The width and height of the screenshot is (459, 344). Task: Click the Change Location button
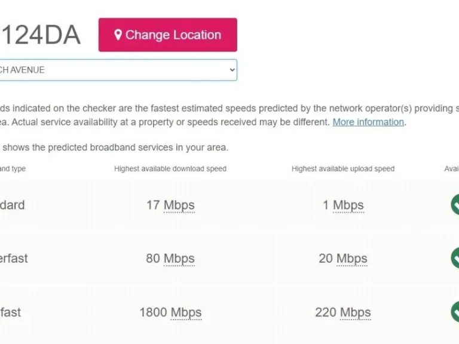coord(167,35)
